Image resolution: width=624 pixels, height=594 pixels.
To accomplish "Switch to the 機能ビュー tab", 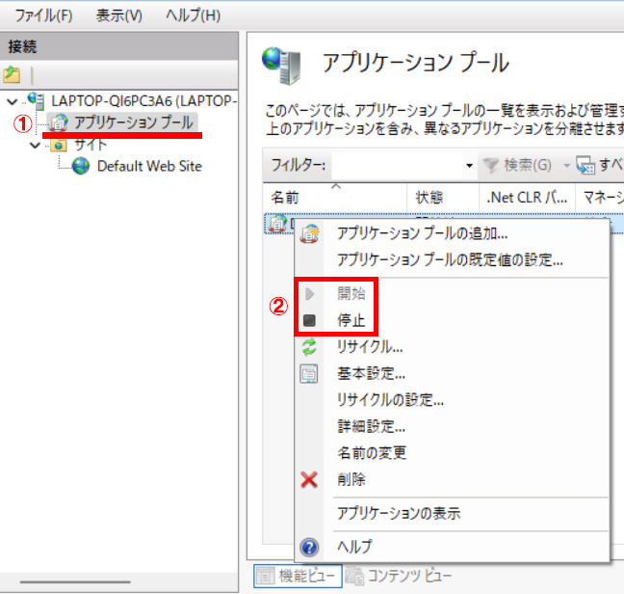I will [x=298, y=576].
